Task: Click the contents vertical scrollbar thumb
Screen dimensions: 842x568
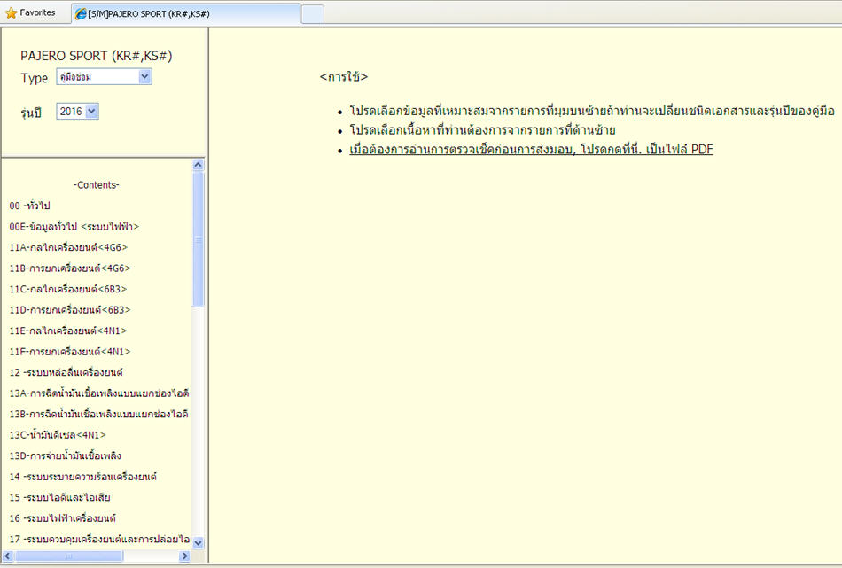Action: (198, 239)
